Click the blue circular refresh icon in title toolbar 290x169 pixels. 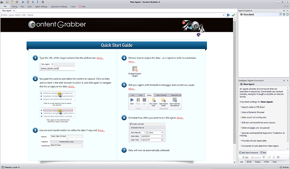pyautogui.click(x=33, y=2)
